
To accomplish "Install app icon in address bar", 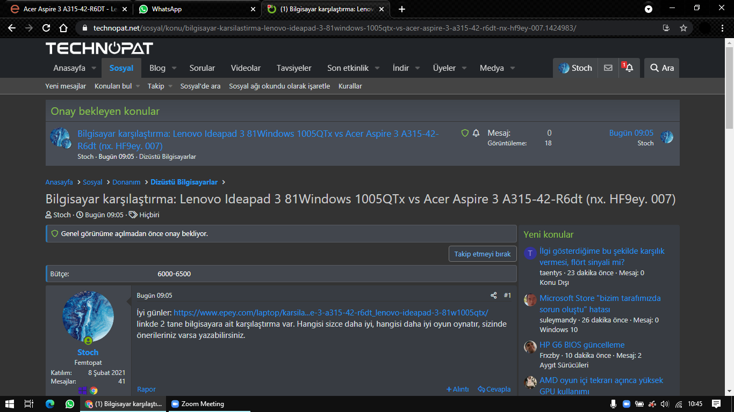I will click(x=666, y=28).
